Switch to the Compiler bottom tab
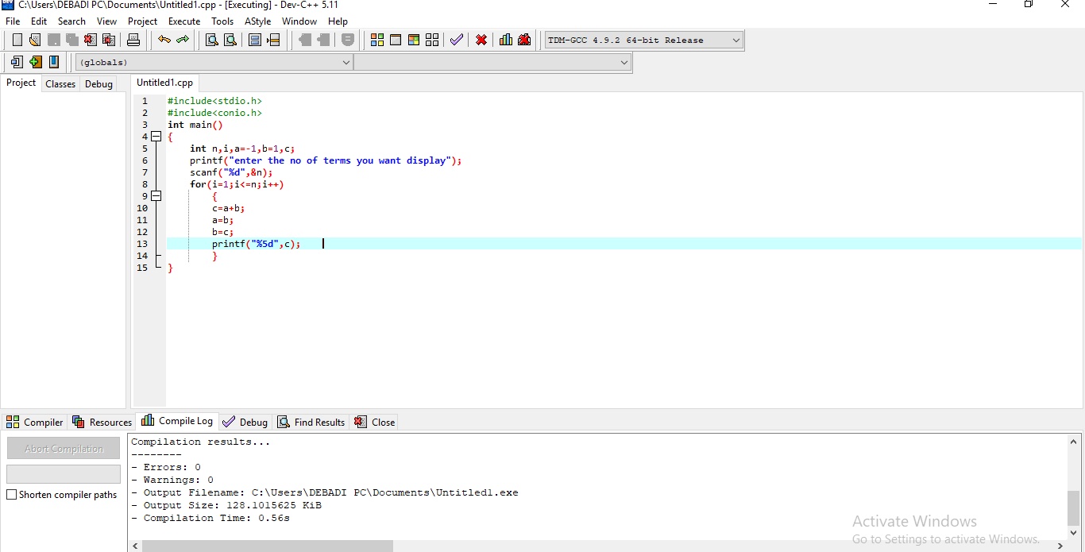The height and width of the screenshot is (552, 1085). coord(35,422)
